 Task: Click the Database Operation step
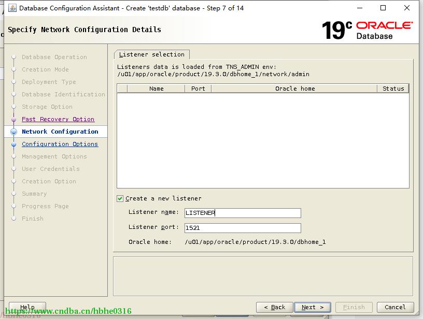(x=54, y=57)
